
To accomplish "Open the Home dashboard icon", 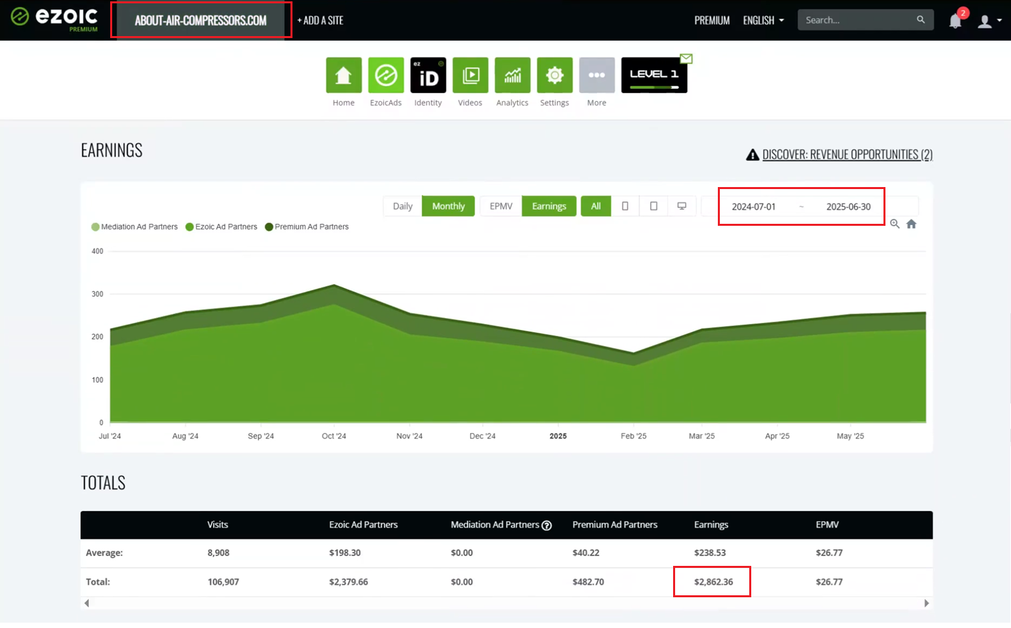I will point(344,75).
